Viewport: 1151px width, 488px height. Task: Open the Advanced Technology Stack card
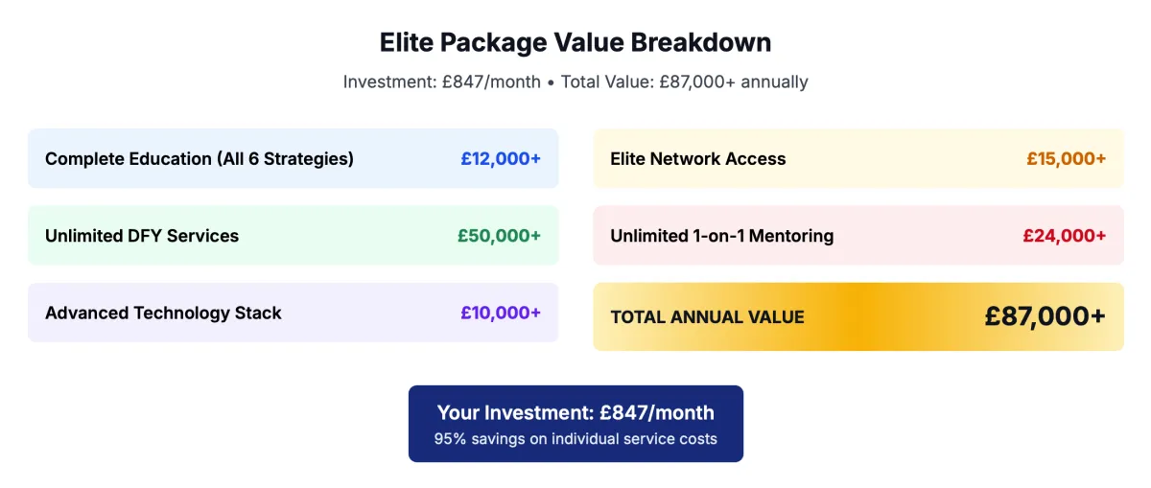click(293, 313)
